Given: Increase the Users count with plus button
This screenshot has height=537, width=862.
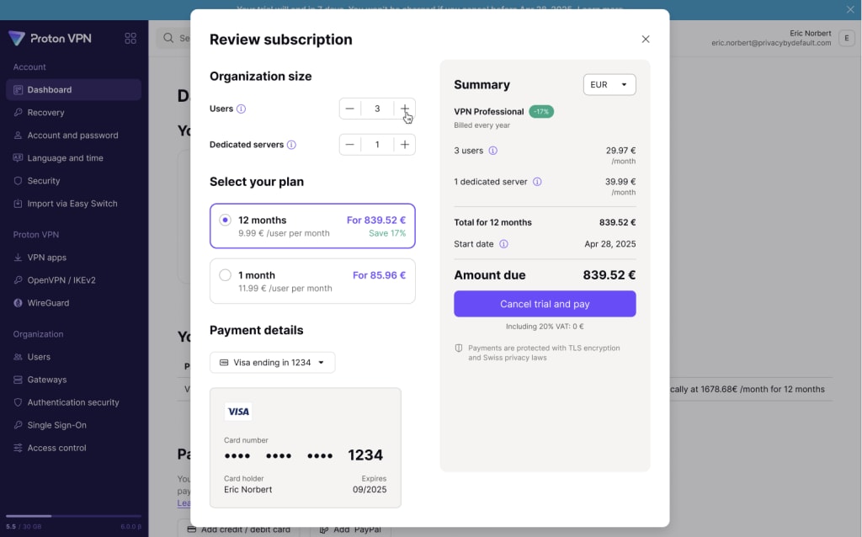Looking at the screenshot, I should click(405, 109).
